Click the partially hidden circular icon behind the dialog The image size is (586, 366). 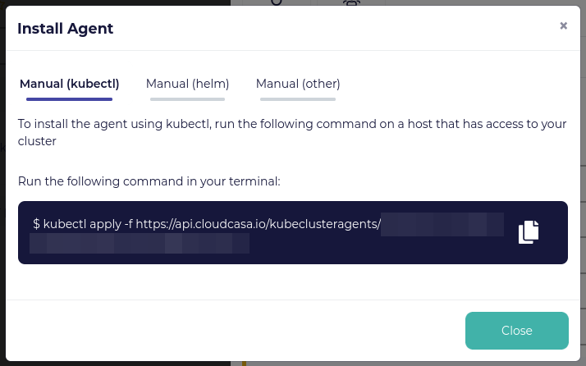pos(277,2)
